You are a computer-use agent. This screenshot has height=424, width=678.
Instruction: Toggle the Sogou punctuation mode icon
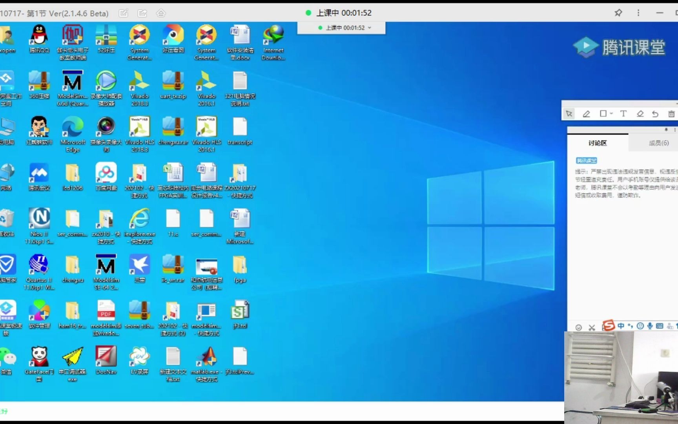[x=631, y=326]
